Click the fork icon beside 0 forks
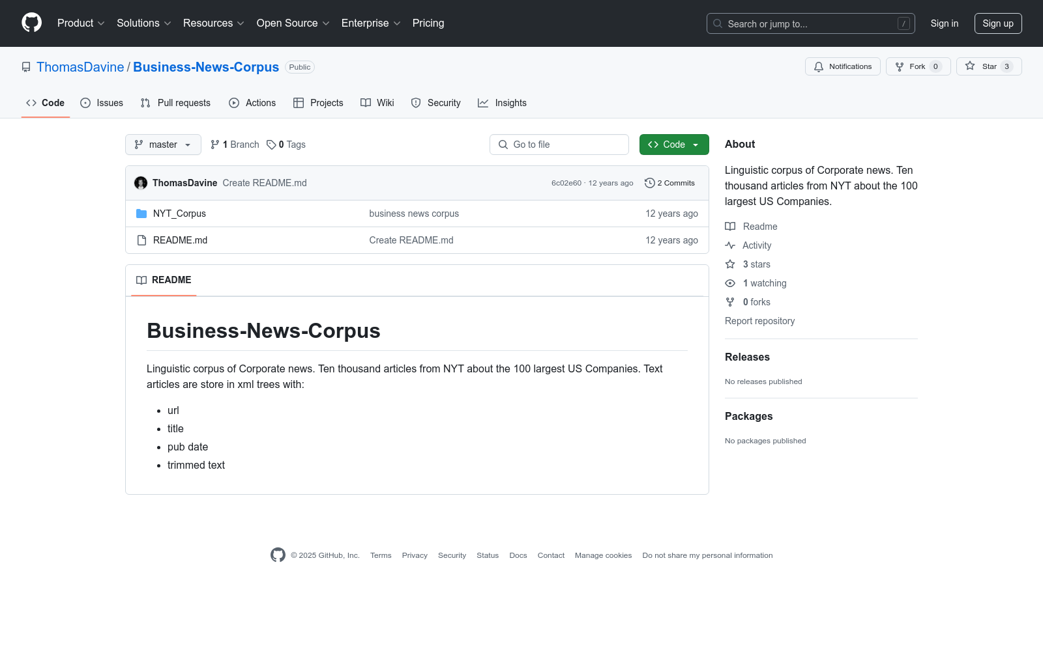This screenshot has height=651, width=1043. [x=730, y=302]
